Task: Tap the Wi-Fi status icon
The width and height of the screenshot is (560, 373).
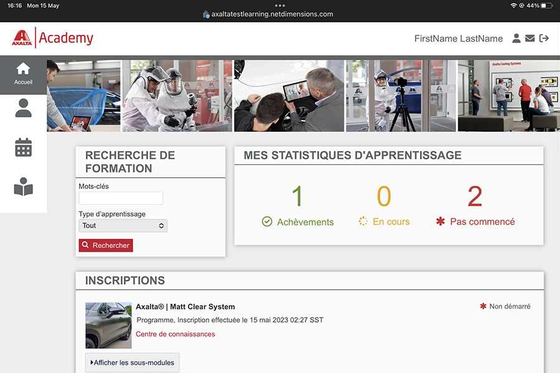Action: click(513, 6)
